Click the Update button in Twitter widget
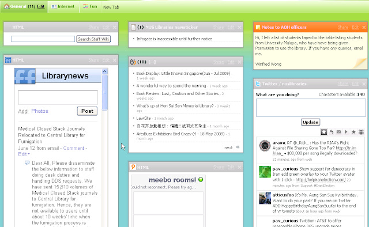Image resolution: width=369 pixels, height=227 pixels. (310, 122)
